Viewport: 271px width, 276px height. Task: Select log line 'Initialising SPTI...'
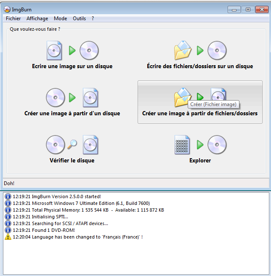click(x=40, y=217)
